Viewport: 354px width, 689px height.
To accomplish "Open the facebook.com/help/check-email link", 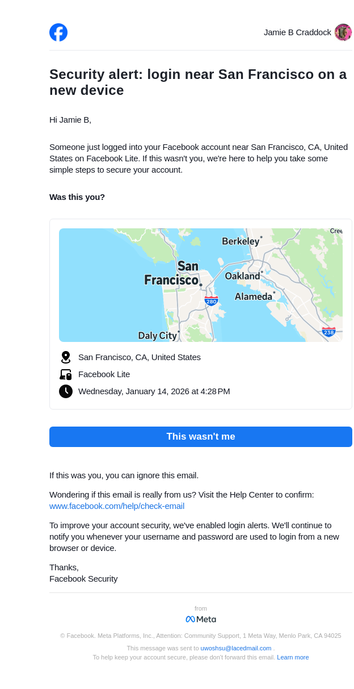I will point(117,506).
